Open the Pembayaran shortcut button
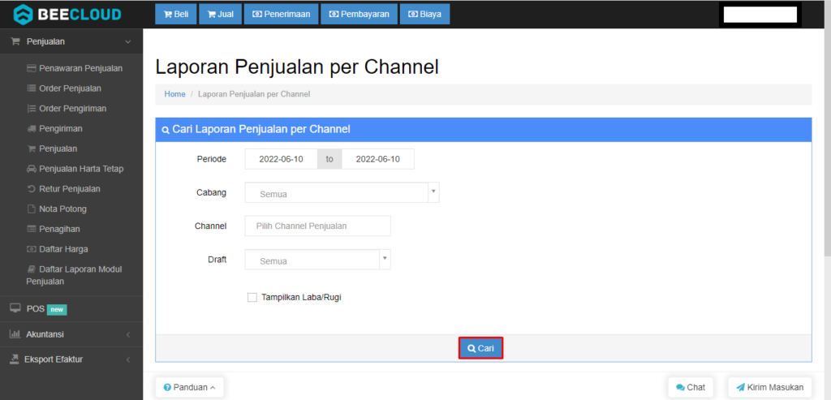 (359, 15)
